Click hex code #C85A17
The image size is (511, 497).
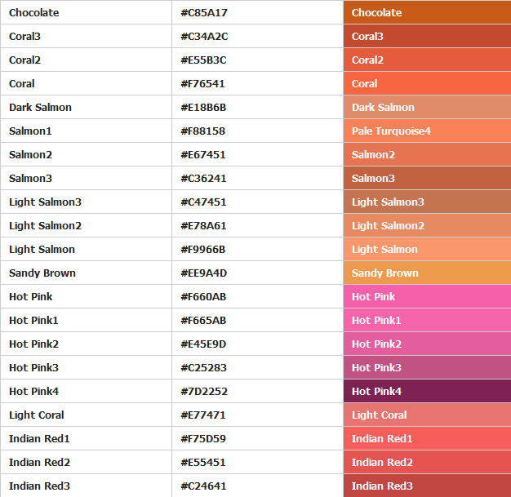204,13
